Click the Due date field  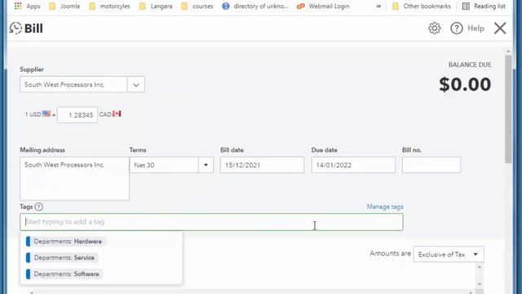pos(353,165)
